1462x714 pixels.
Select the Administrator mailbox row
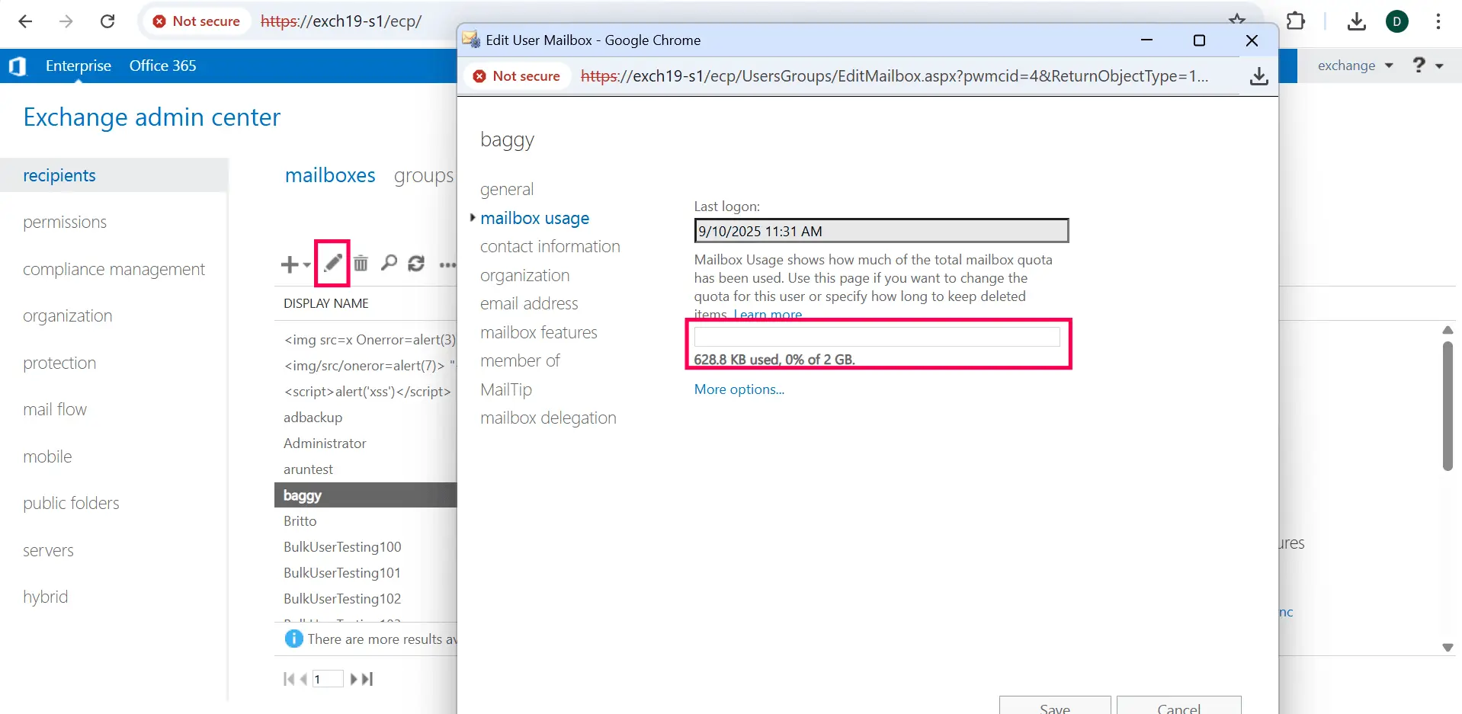pos(366,443)
